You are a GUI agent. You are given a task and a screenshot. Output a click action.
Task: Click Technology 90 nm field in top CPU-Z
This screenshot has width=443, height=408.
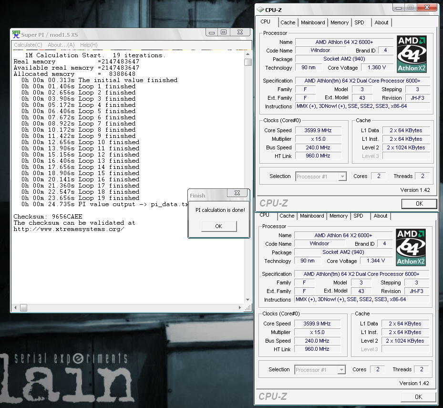coord(308,68)
